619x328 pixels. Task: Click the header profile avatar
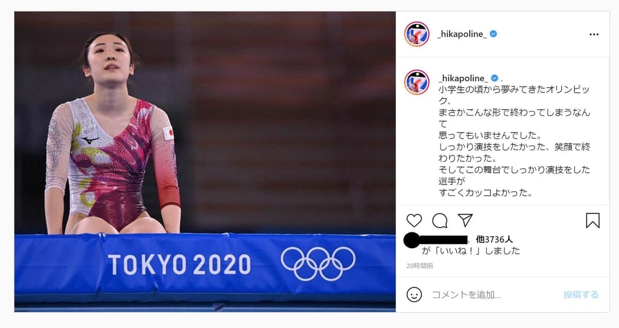417,35
